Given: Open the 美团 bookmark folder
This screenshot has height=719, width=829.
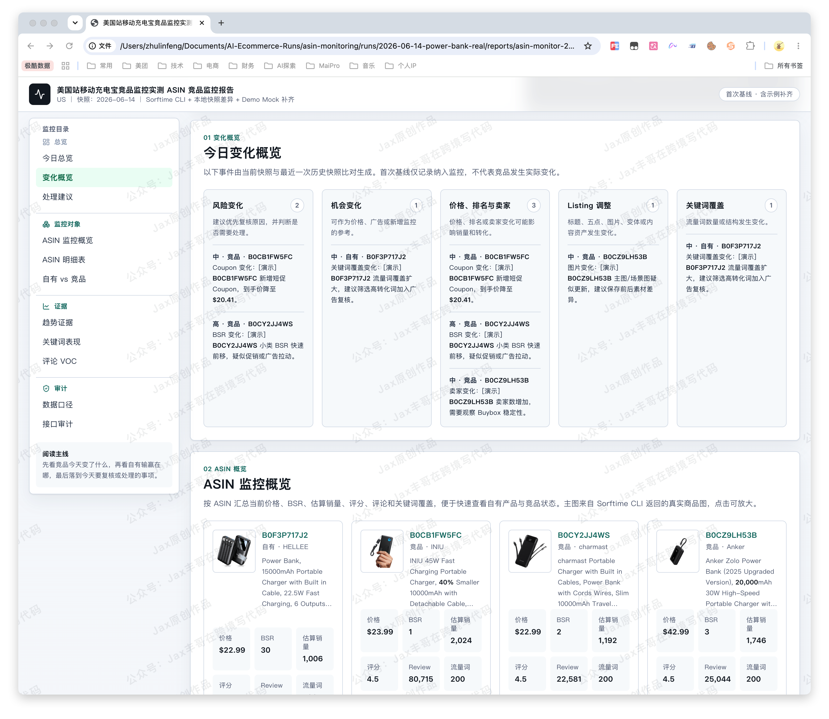Looking at the screenshot, I should [x=135, y=66].
